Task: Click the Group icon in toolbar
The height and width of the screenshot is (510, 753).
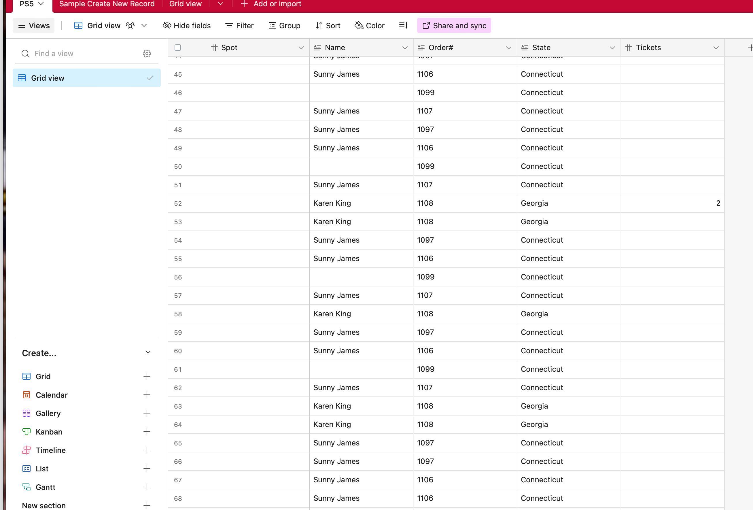Action: (x=272, y=26)
